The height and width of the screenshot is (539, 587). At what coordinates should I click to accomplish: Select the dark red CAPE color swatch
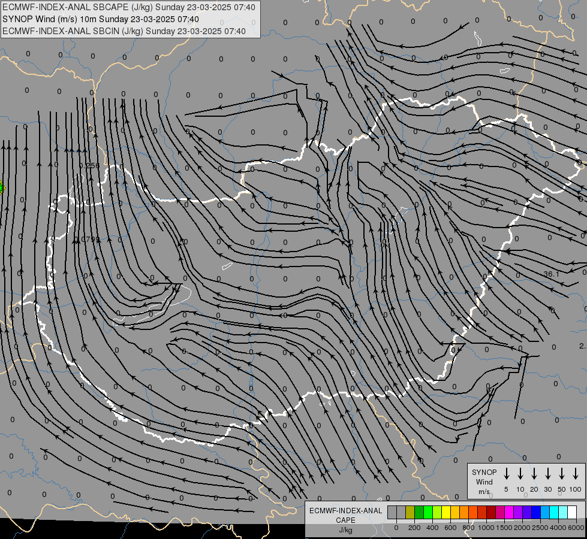click(492, 512)
